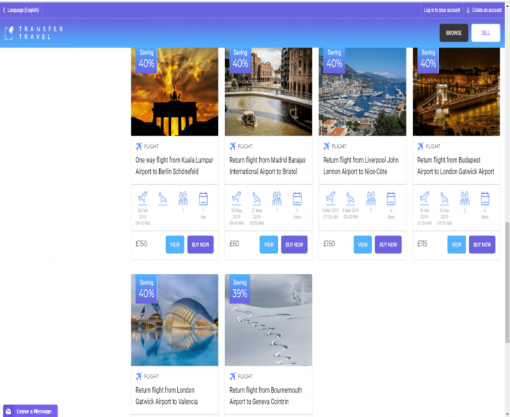Screen dimensions: 510x417
Task: Click departure plane icon on Madrid Barajas card
Action: (x=236, y=198)
